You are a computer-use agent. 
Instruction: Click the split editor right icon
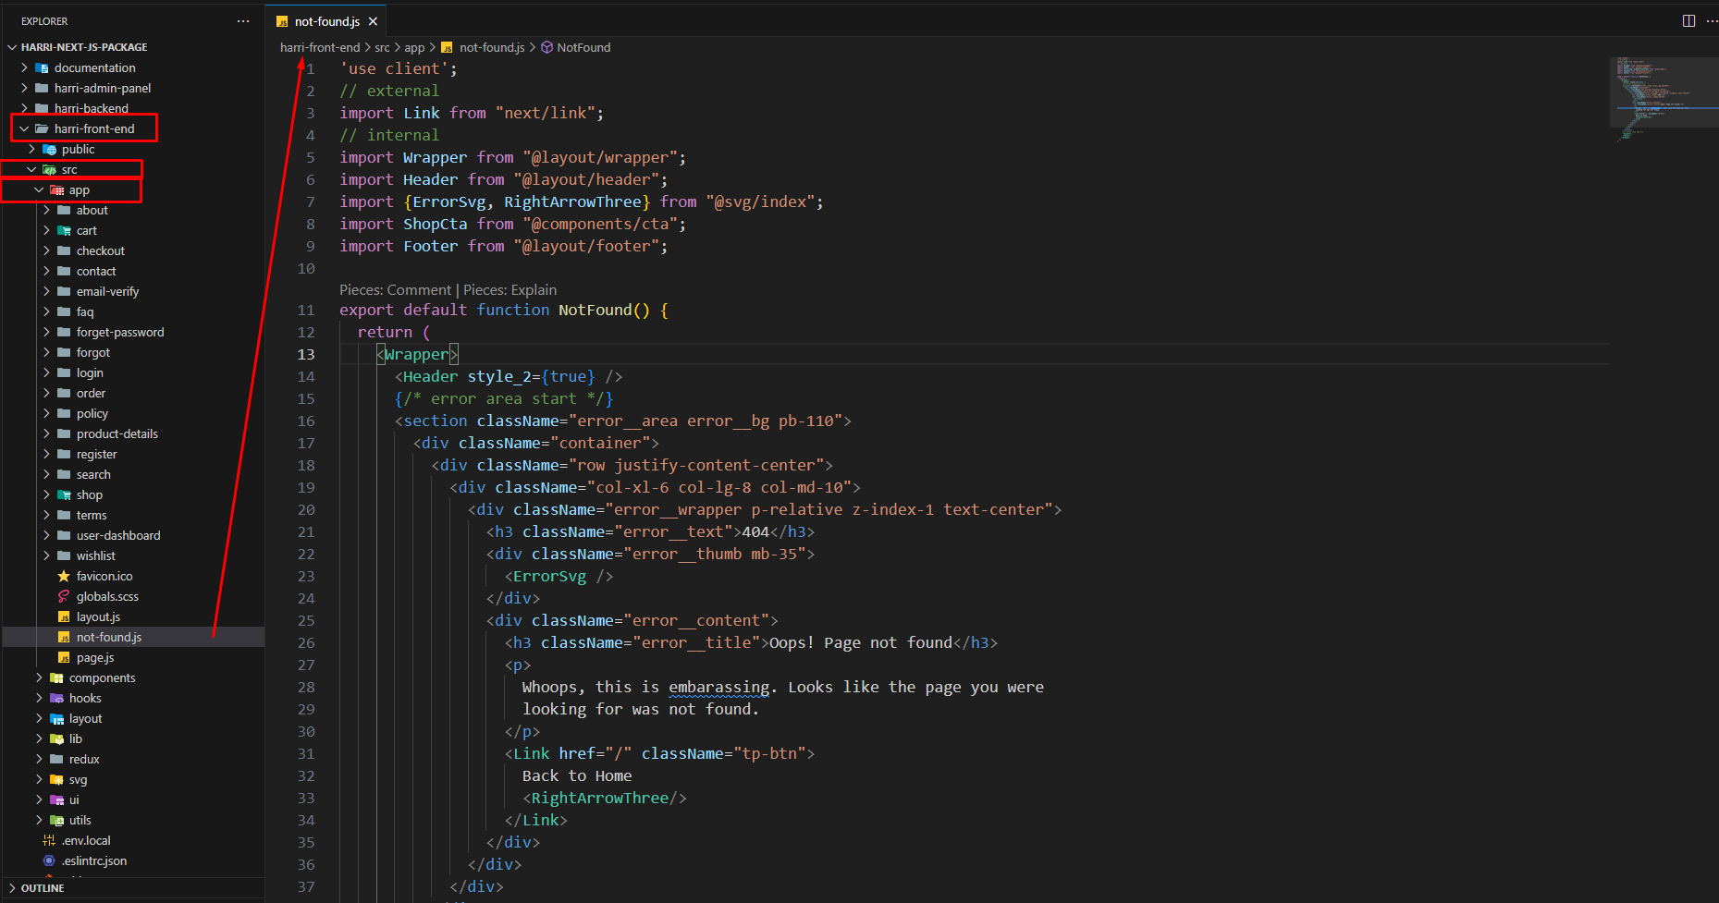pos(1688,20)
